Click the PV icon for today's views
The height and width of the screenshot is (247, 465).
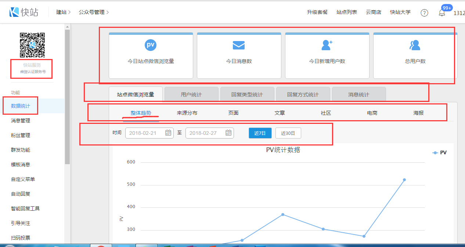pyautogui.click(x=151, y=45)
